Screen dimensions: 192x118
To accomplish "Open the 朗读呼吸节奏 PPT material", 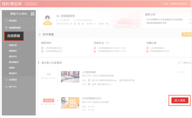I will (128, 80).
